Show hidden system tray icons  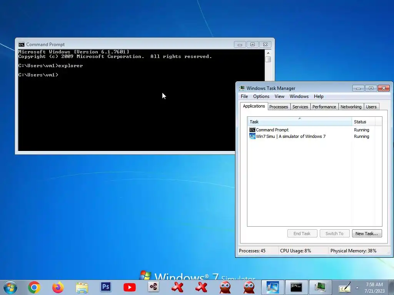(357, 288)
